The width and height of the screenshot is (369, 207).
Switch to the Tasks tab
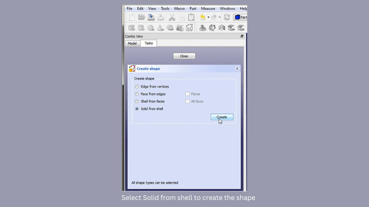pyautogui.click(x=148, y=43)
